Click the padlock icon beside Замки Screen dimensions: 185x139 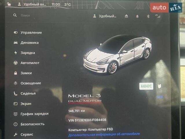(x=16, y=73)
